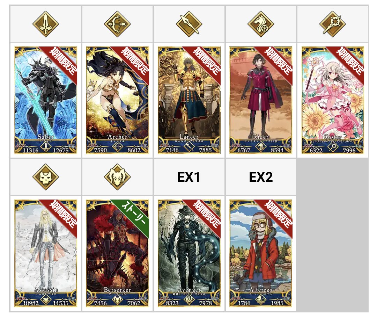
Task: Open the Archer Ishtar servant card
Action: click(x=117, y=100)
